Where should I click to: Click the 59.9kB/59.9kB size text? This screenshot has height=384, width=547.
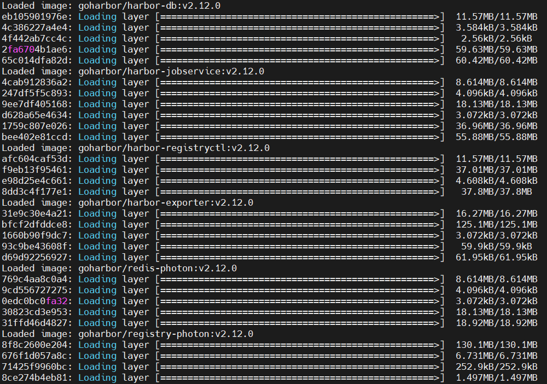[x=496, y=246]
